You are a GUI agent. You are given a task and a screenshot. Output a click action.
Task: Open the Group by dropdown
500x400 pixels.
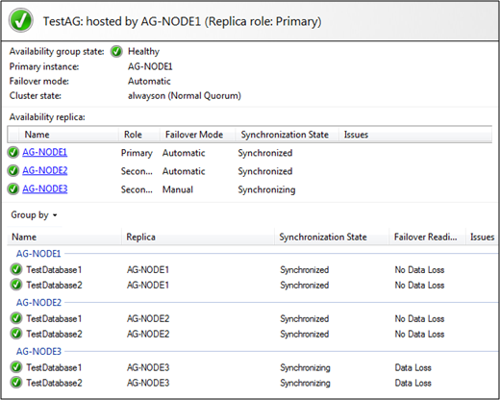click(34, 215)
